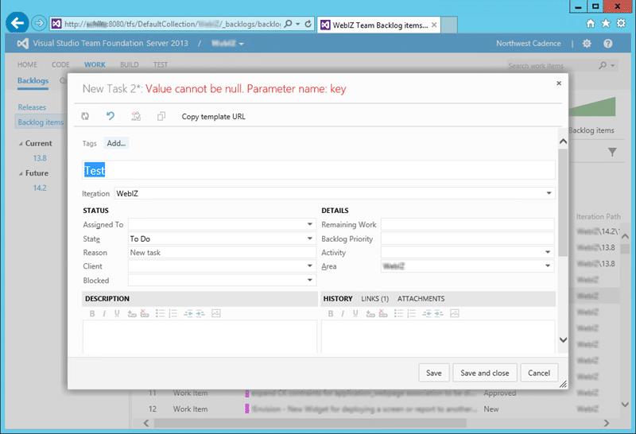Viewport: 636px width, 434px height.
Task: Toggle Underline in Description toolbar
Action: pos(117,313)
